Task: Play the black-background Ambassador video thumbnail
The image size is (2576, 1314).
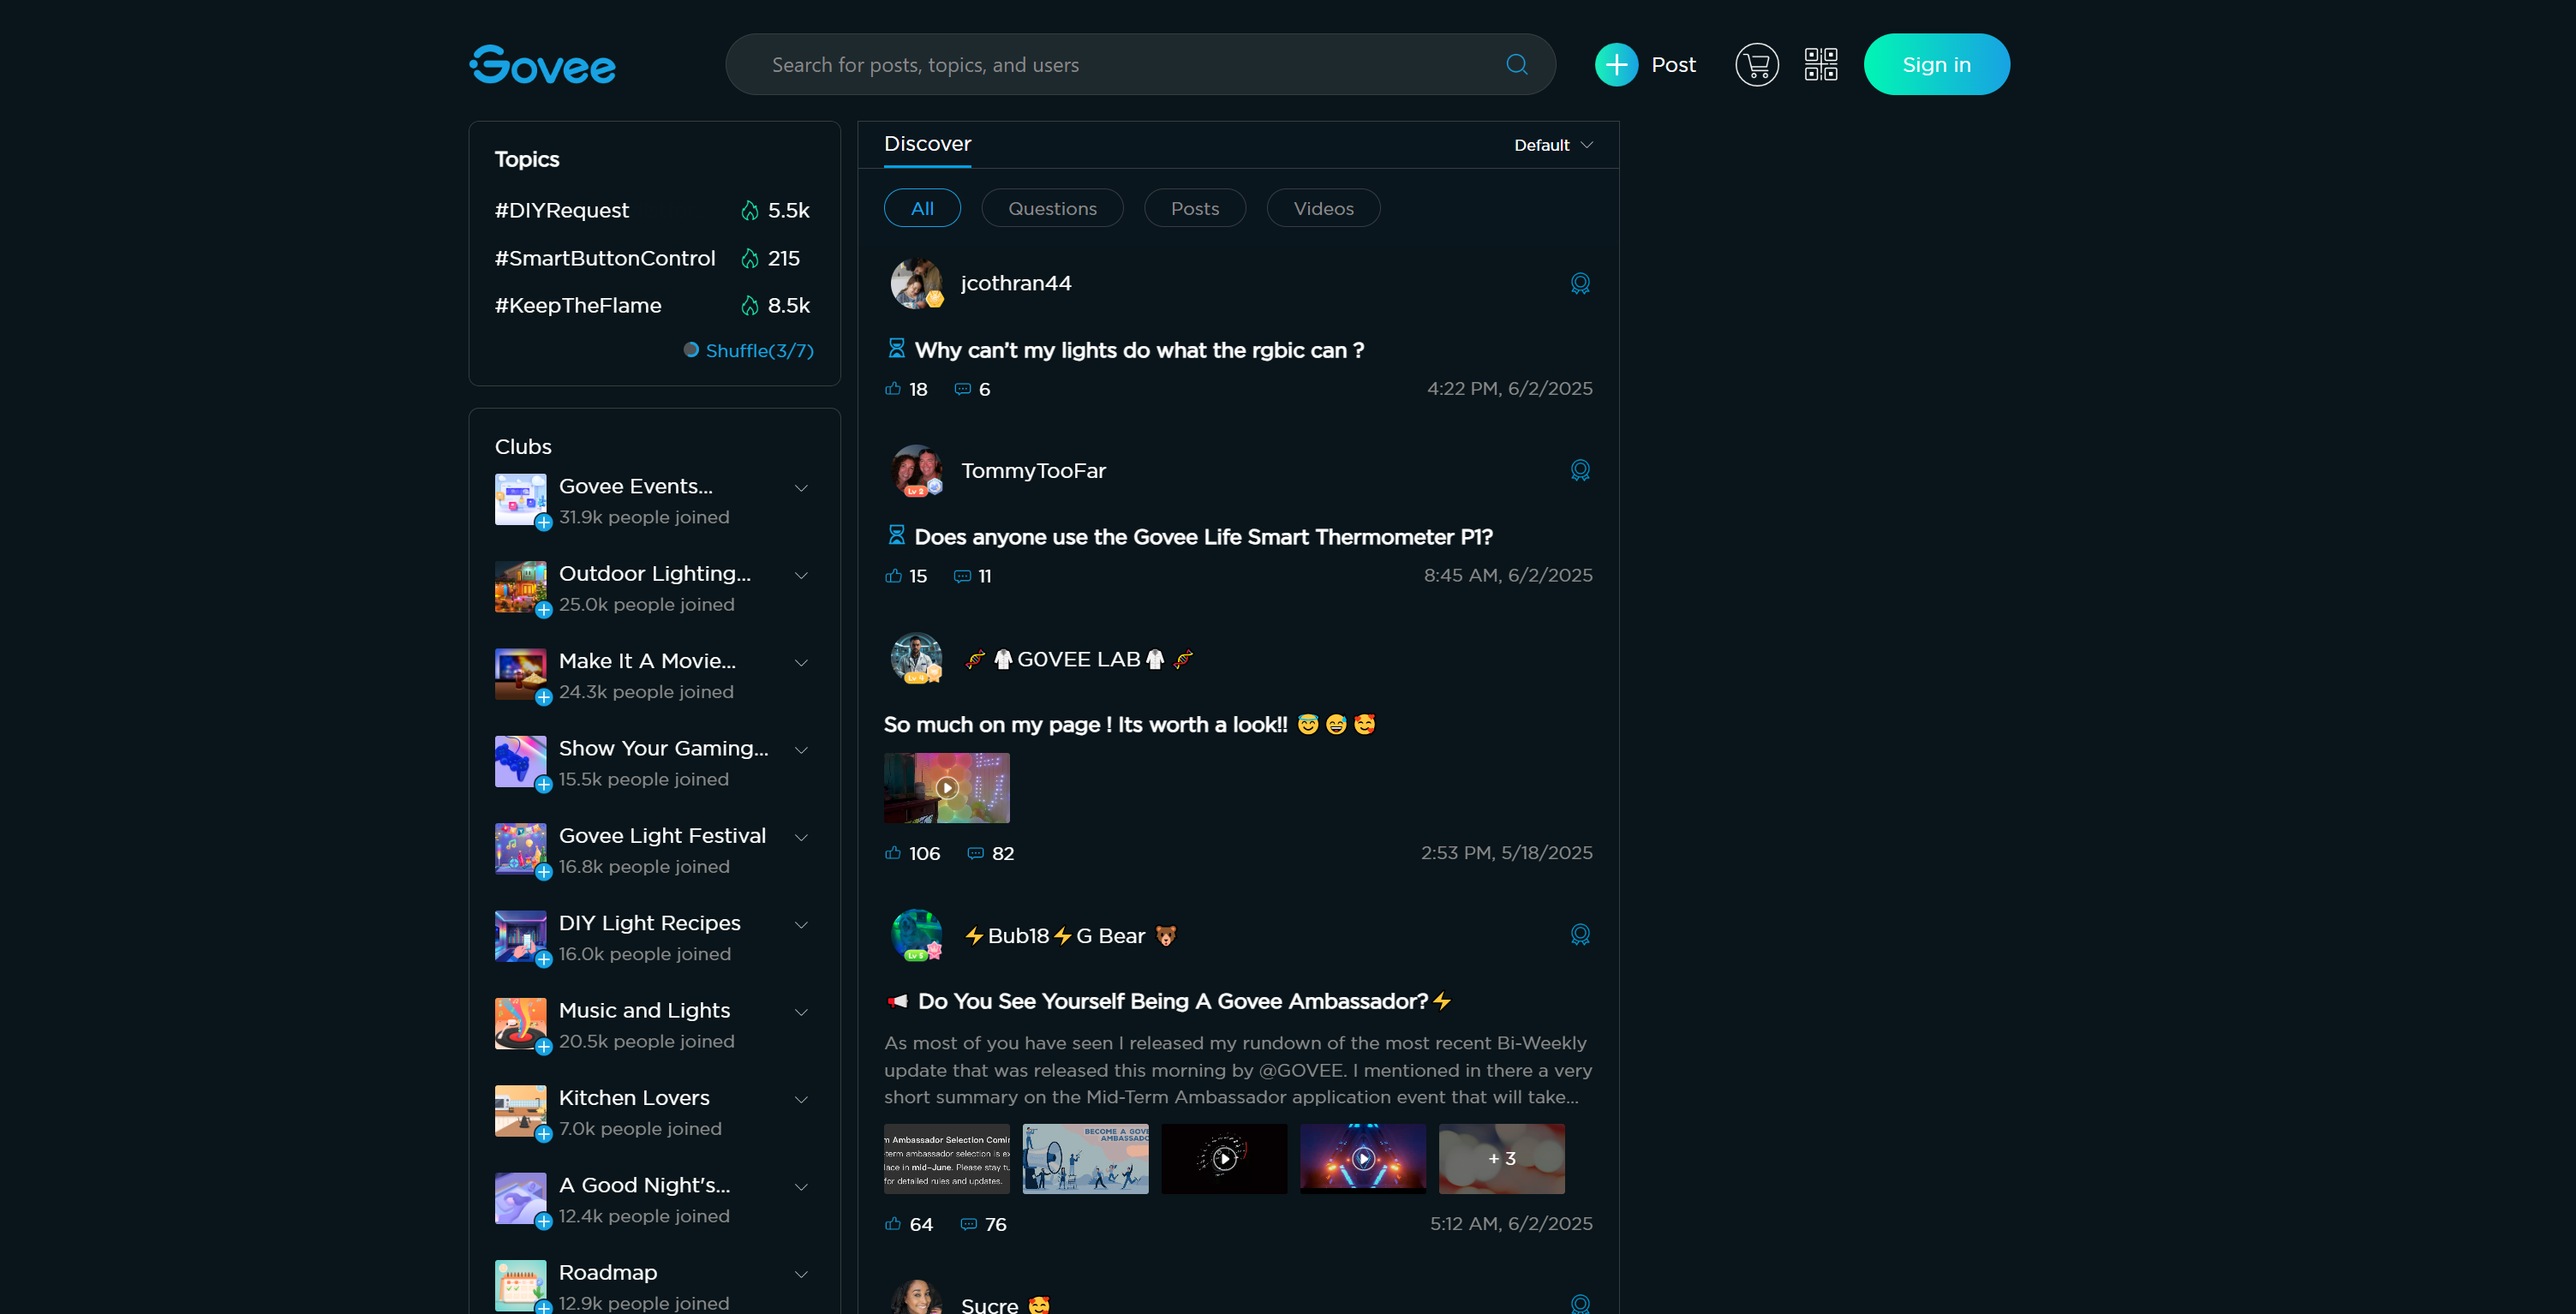Action: pos(1224,1159)
